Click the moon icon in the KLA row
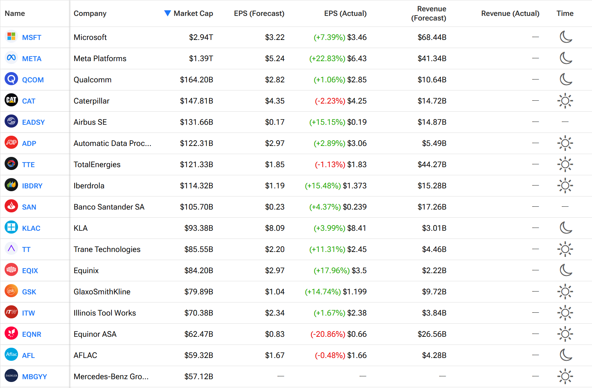592x388 pixels. tap(565, 228)
